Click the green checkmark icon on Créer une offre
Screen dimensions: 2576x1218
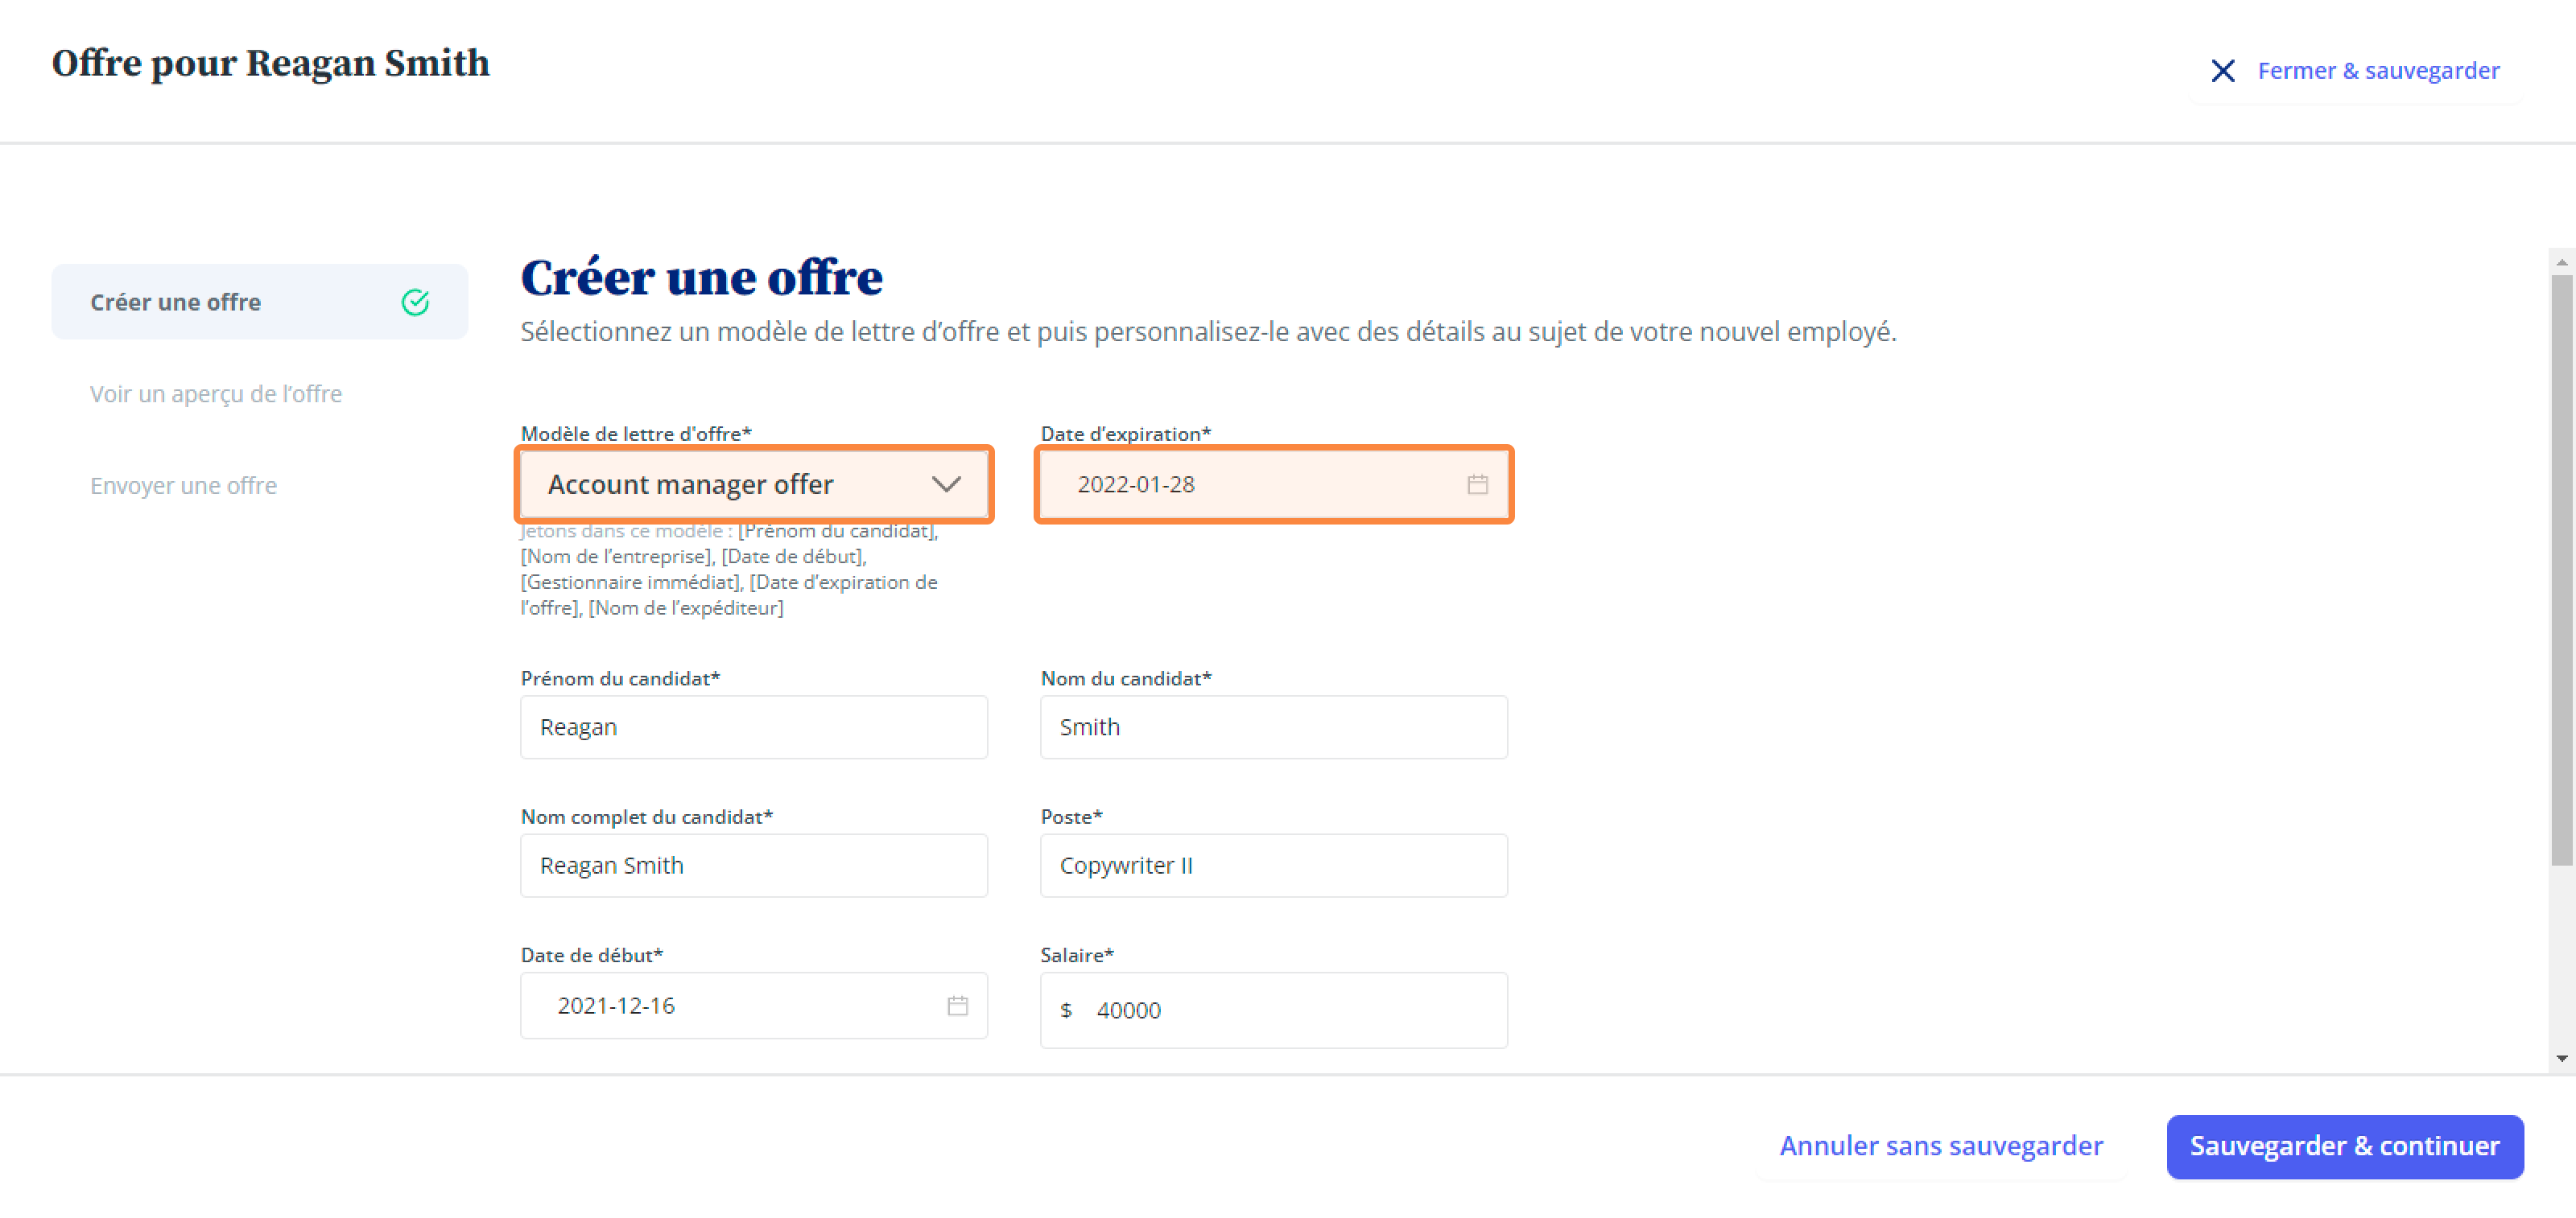[415, 302]
